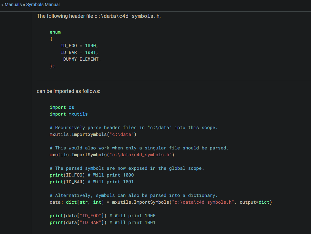Click the print(data["ID_BAR"]) code line
The width and height of the screenshot is (311, 234).
click(102, 222)
